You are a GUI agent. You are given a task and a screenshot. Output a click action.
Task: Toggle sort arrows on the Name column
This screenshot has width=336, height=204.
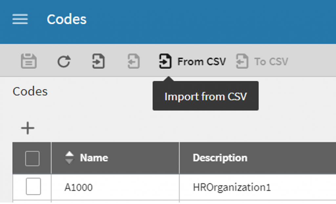70,158
